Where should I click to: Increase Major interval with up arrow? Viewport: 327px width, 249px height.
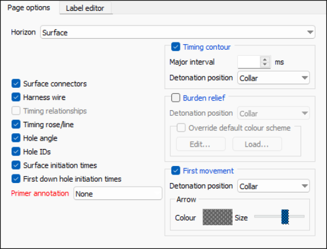[265, 59]
